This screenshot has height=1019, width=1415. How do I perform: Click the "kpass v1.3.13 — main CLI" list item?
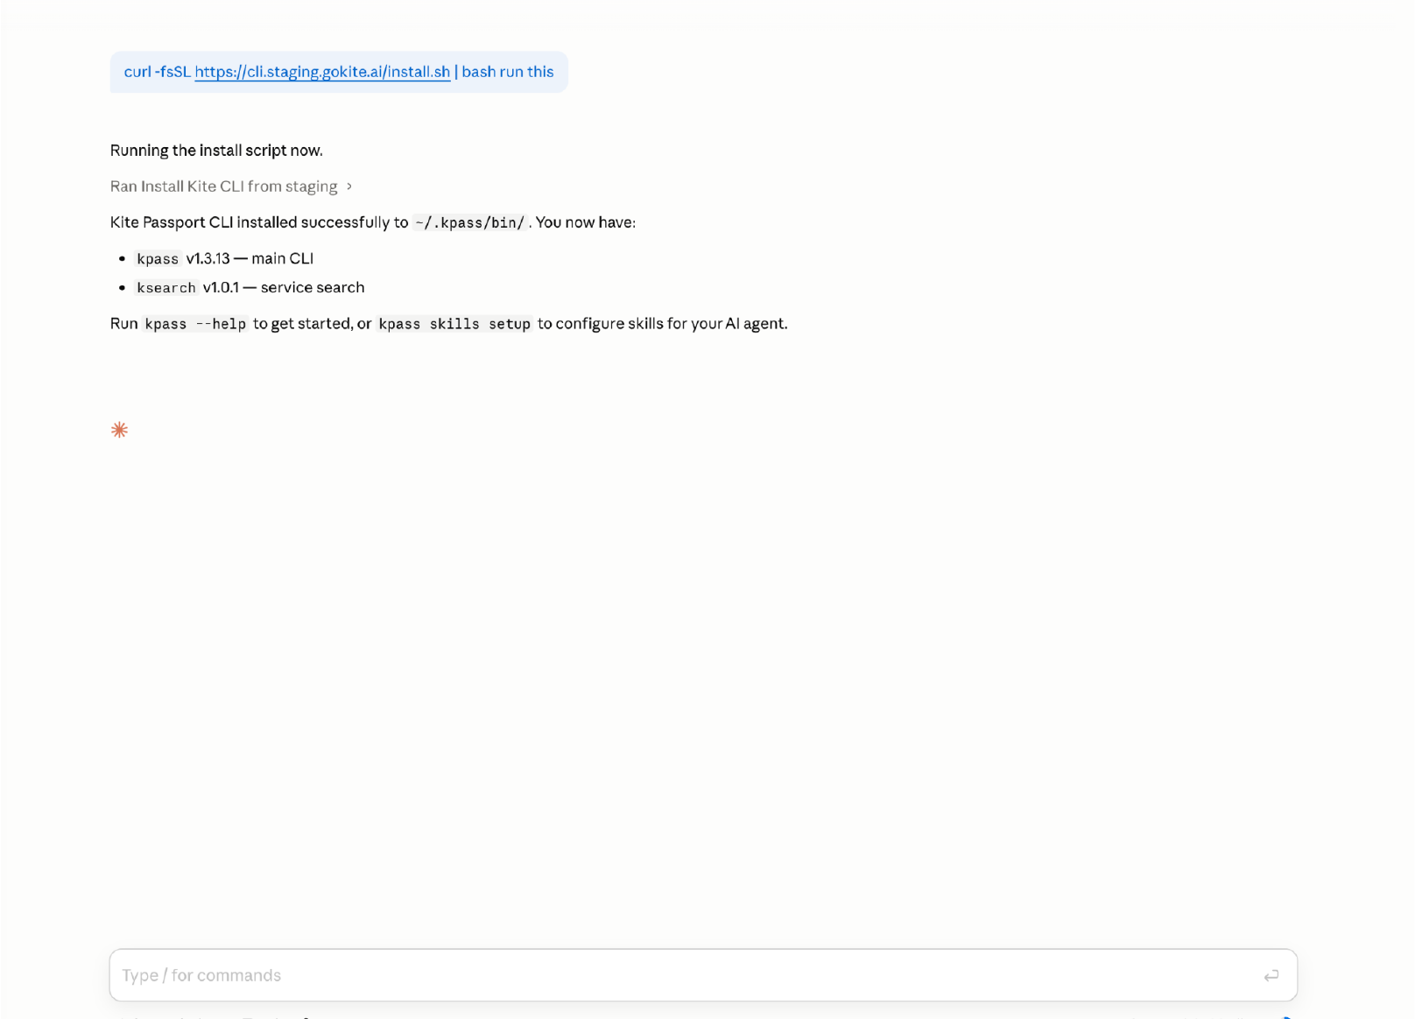tap(225, 258)
